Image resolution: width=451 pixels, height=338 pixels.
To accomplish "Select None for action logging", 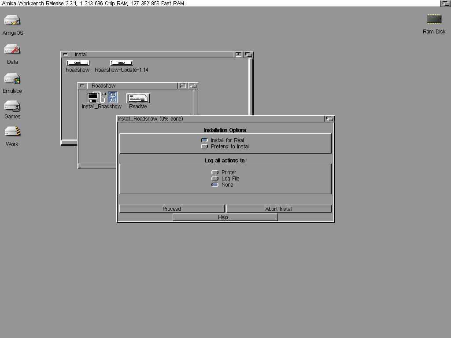I will (215, 185).
